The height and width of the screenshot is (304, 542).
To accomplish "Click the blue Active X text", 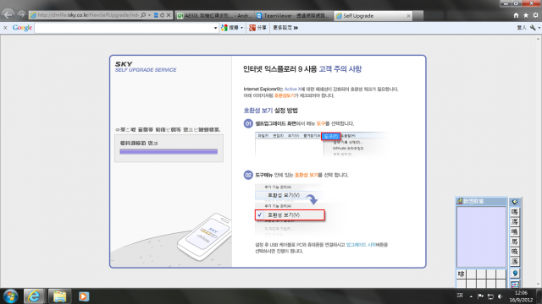I will coord(293,89).
